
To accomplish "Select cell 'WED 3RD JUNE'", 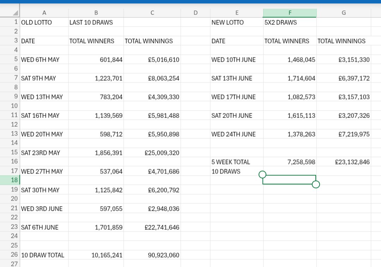I will click(x=44, y=209).
